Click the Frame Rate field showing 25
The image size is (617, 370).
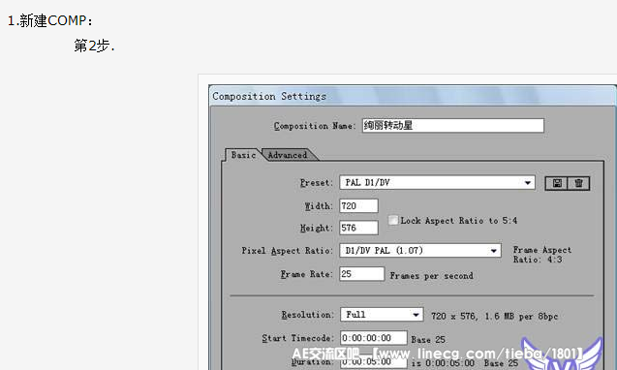pos(361,274)
